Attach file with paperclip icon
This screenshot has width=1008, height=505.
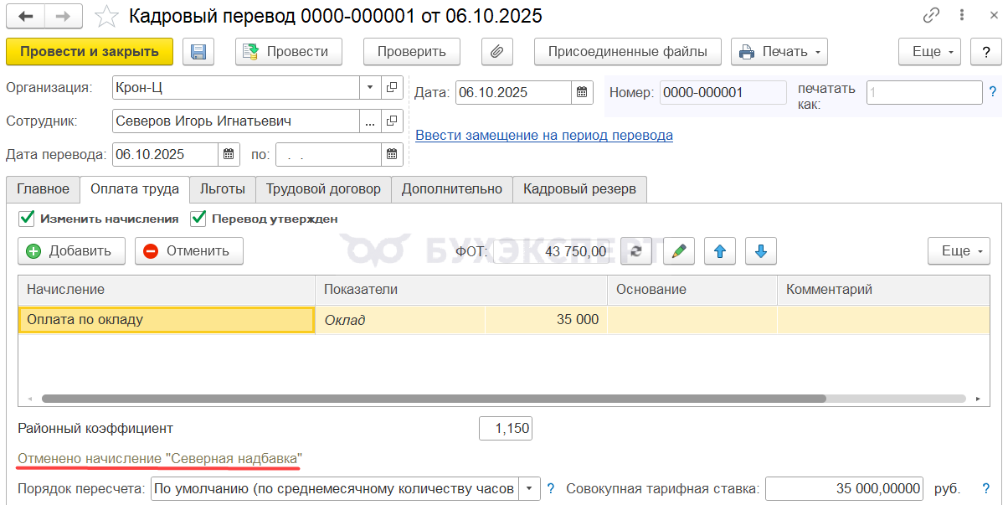496,52
